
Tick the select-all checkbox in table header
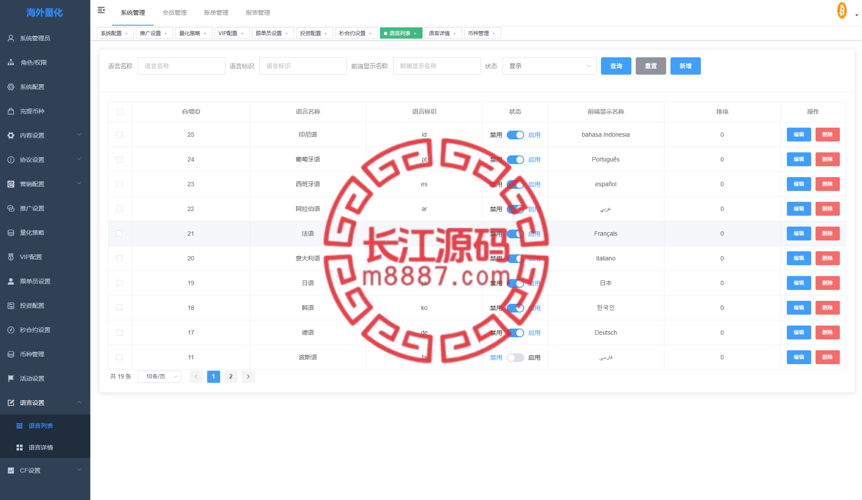click(x=120, y=112)
